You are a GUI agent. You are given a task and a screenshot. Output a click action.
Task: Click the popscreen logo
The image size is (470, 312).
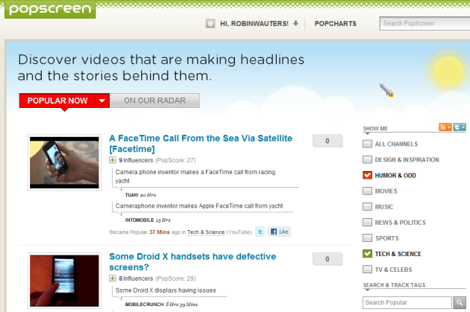click(x=50, y=9)
